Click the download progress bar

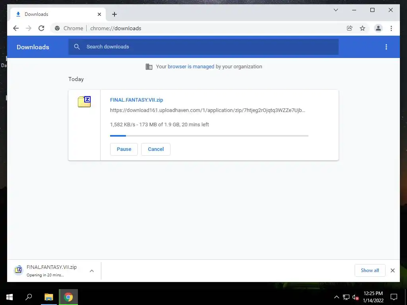pyautogui.click(x=209, y=136)
